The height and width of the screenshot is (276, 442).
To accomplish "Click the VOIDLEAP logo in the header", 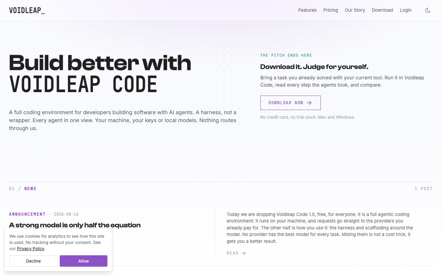I will (27, 10).
